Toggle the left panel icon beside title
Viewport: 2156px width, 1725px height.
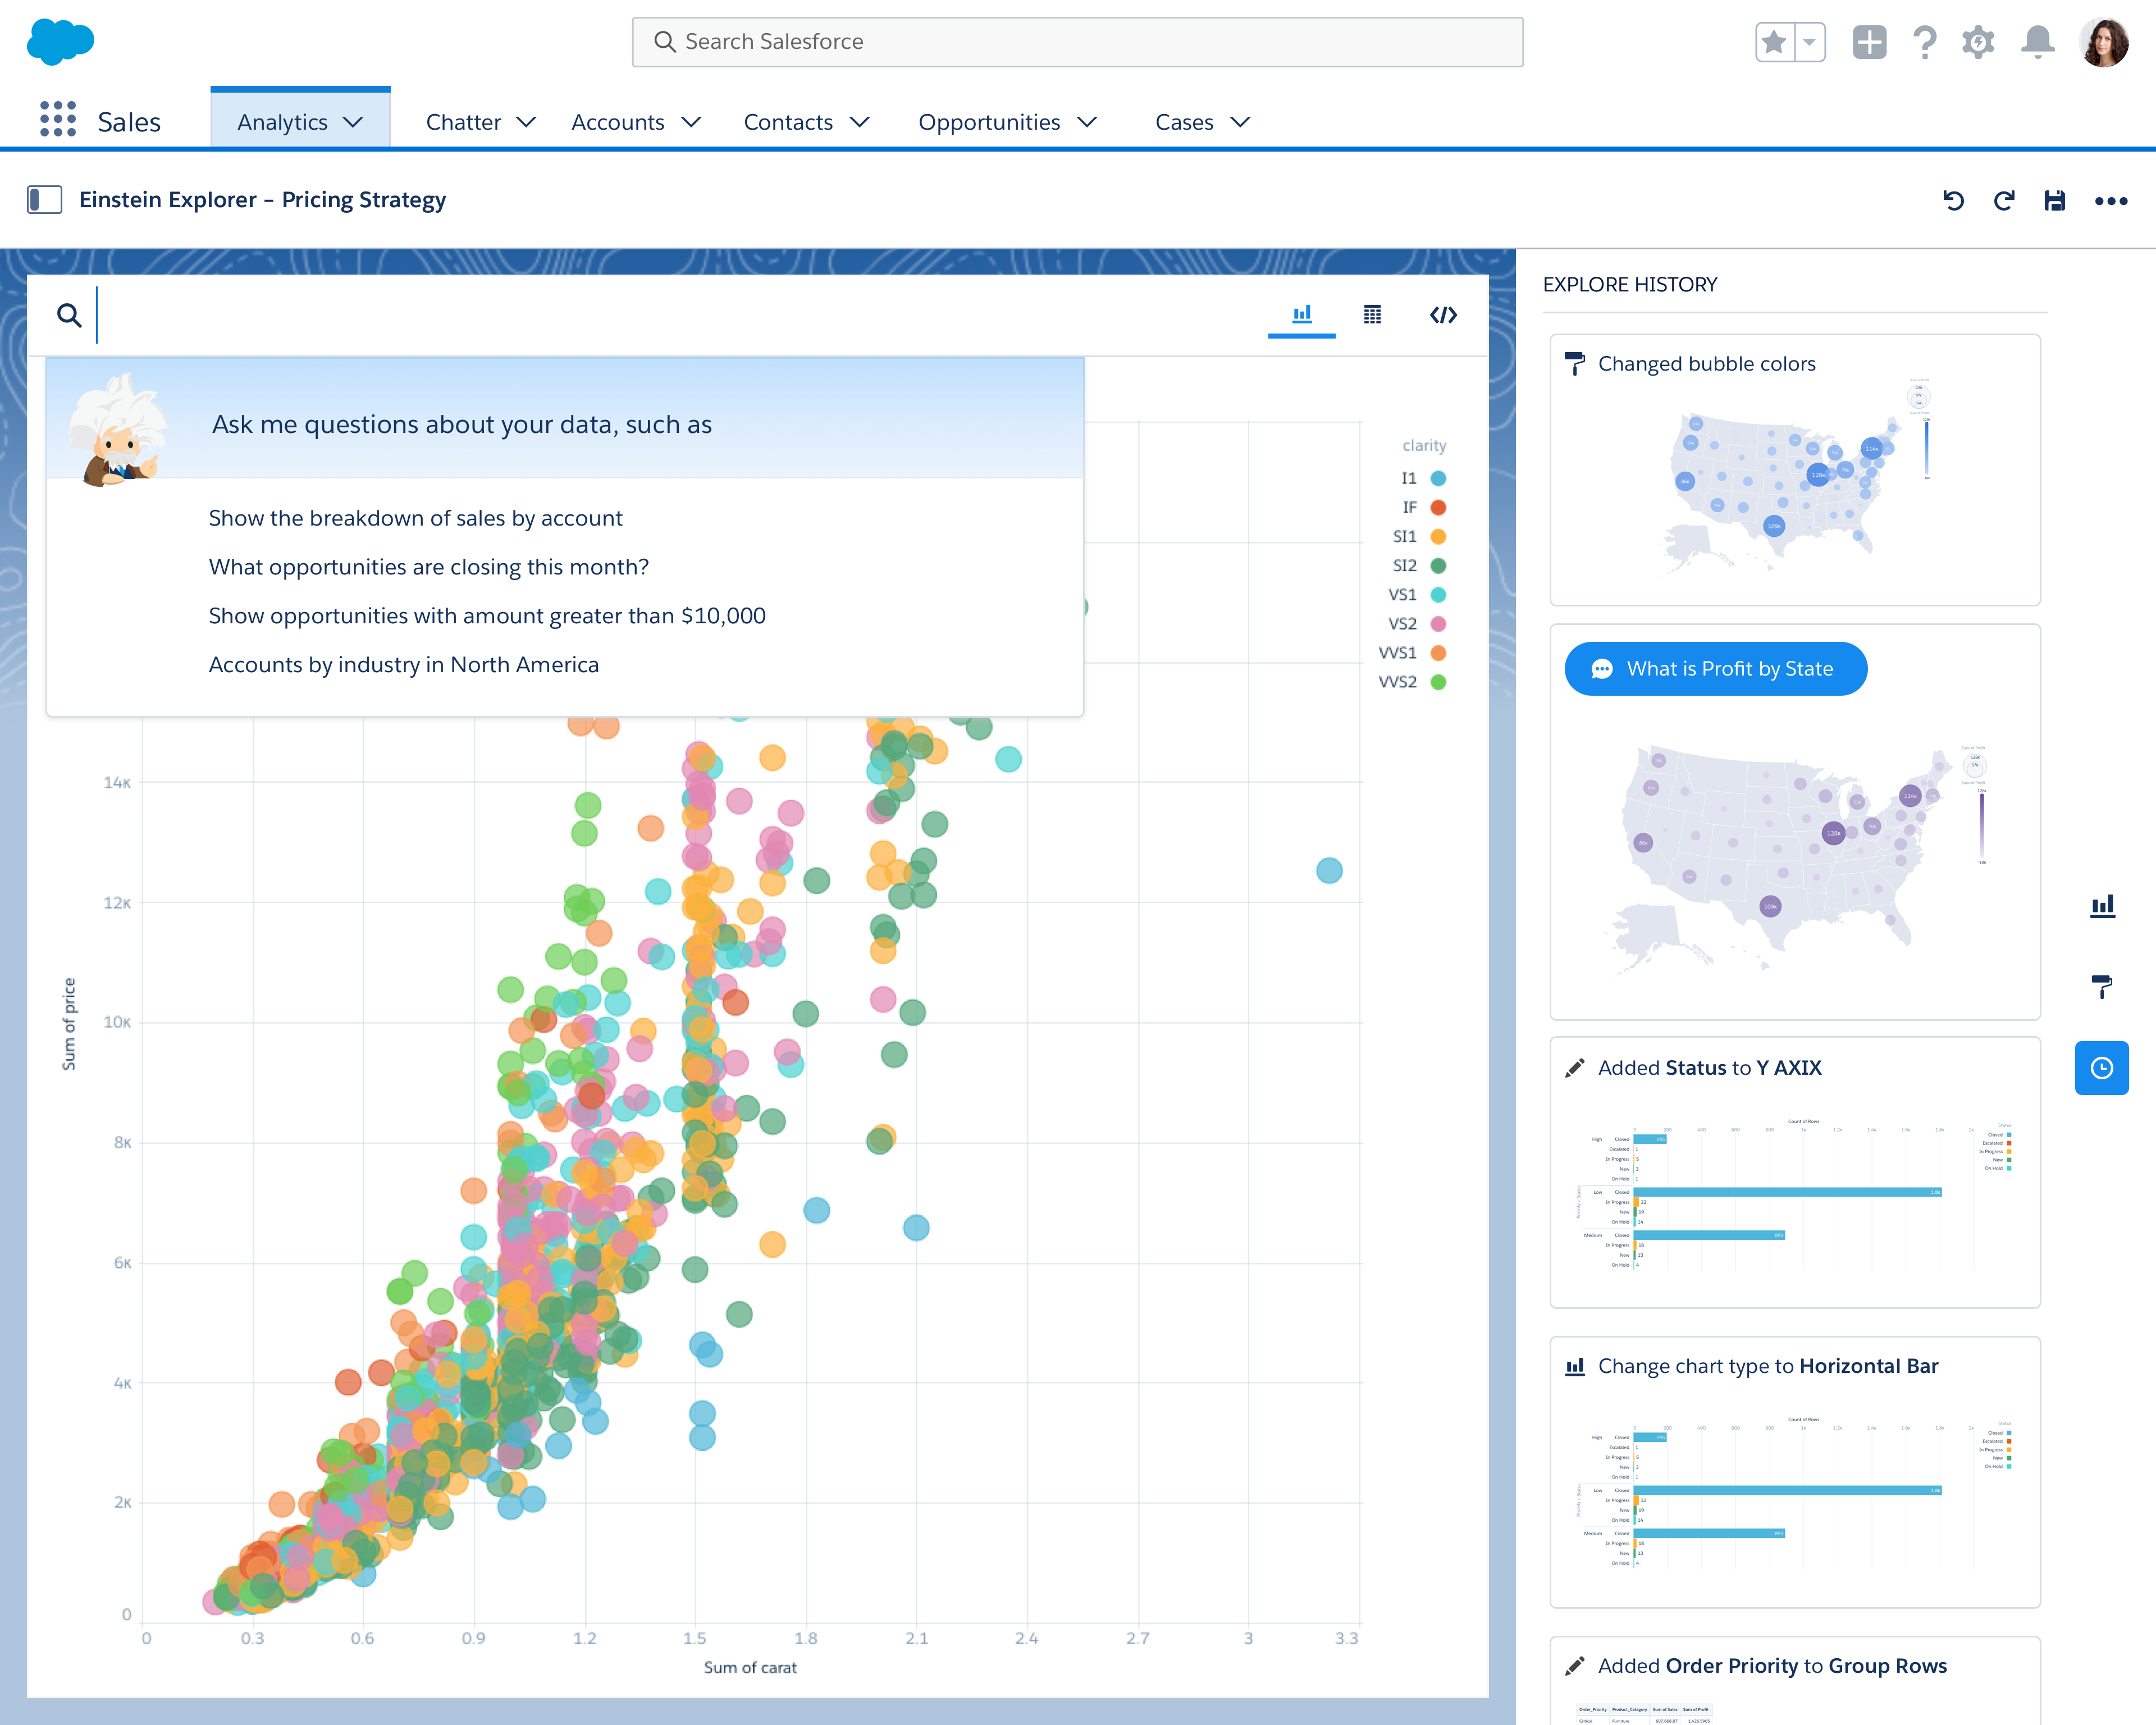[x=45, y=199]
